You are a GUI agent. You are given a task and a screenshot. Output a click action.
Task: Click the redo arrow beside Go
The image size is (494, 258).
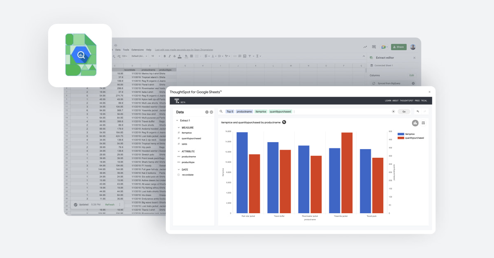[x=424, y=111]
